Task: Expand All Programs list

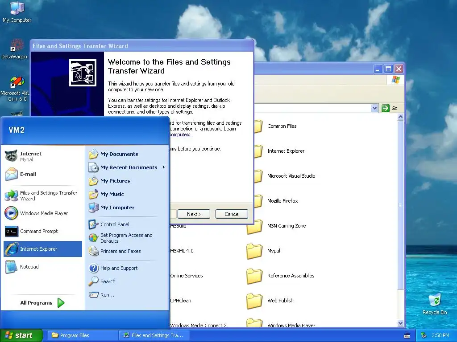Action: coord(42,303)
